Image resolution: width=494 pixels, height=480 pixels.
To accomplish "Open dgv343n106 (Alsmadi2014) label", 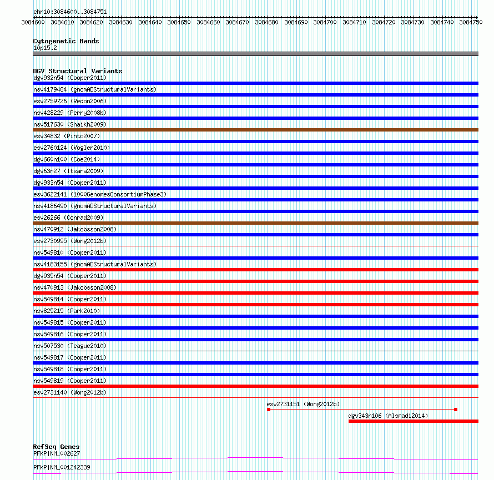I will coord(388,416).
